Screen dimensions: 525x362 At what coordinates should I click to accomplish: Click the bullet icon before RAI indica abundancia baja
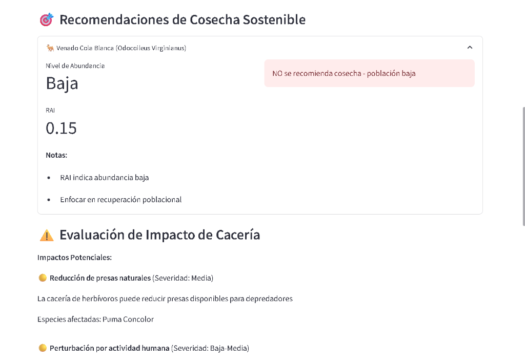click(49, 178)
